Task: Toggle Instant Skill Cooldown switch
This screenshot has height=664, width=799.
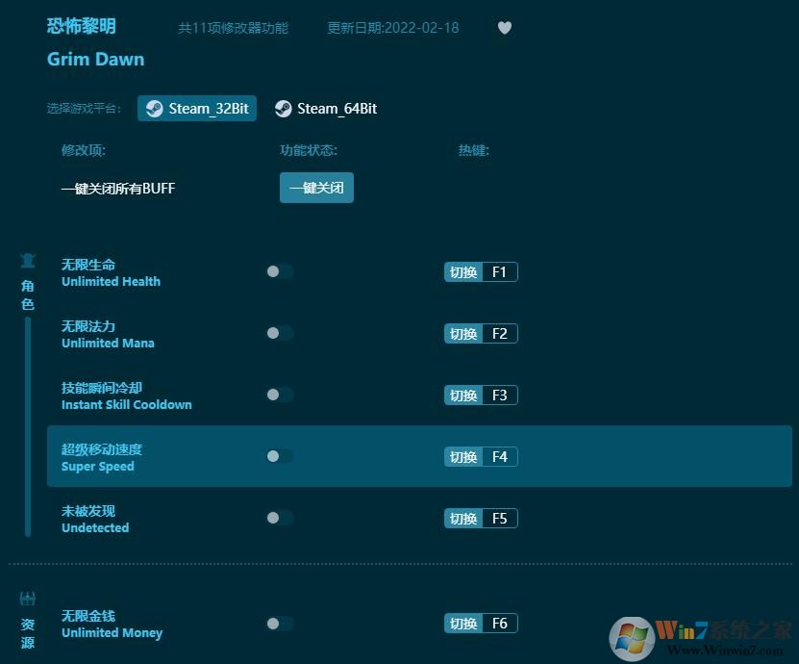Action: coord(279,395)
